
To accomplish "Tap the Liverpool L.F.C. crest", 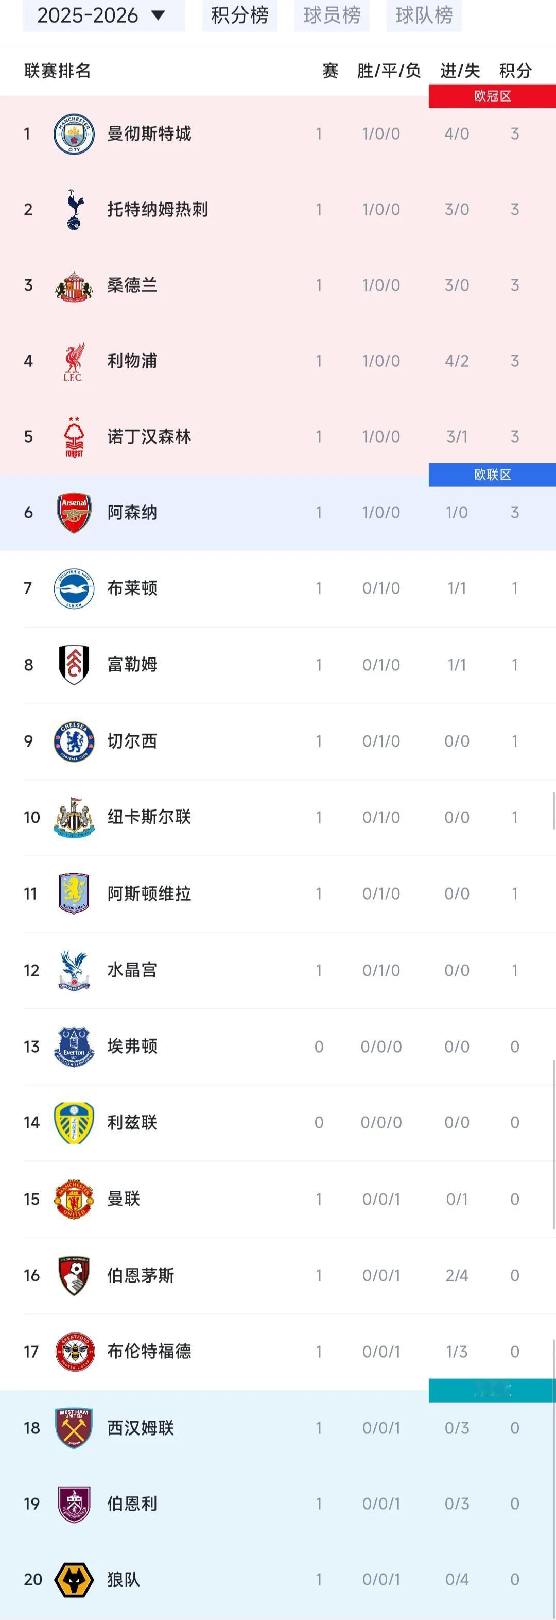I will 74,362.
